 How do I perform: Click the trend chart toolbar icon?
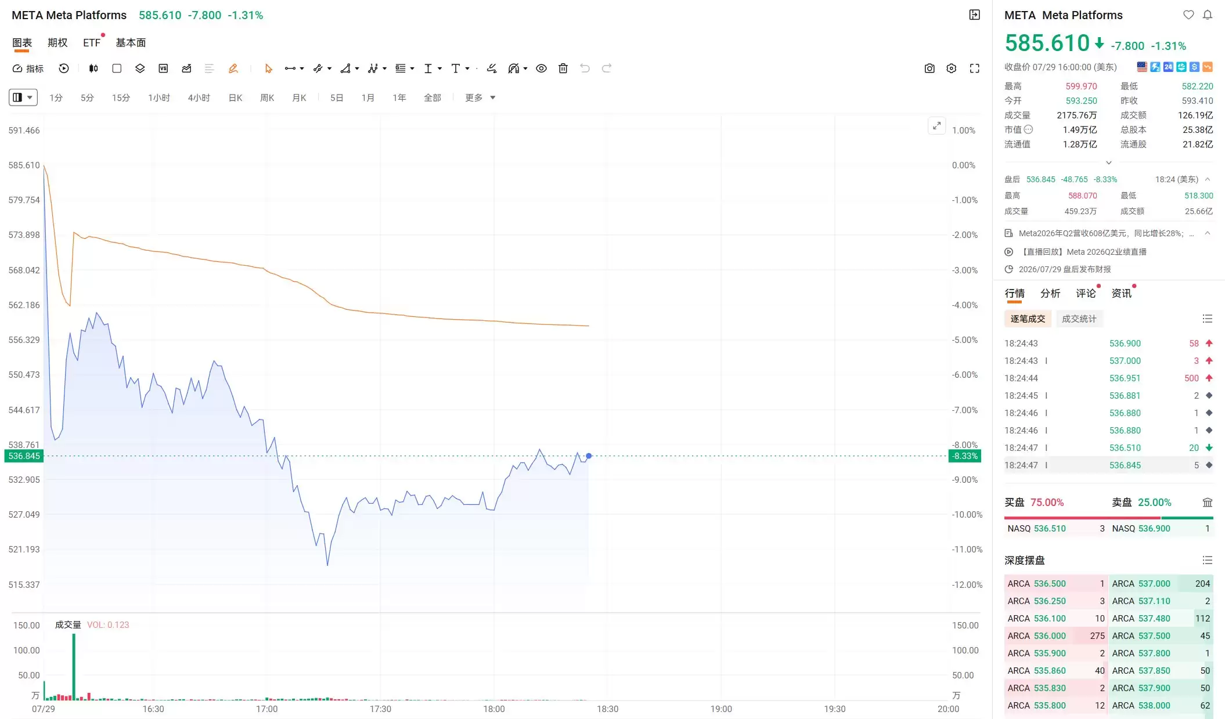186,68
